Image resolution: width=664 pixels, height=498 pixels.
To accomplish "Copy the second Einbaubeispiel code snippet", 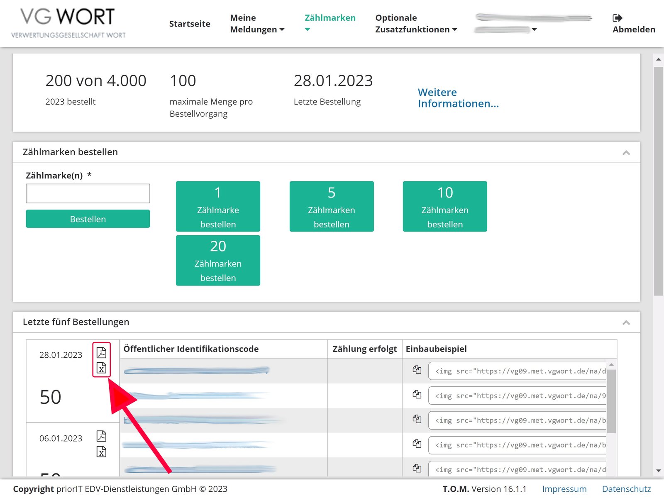I will 417,394.
